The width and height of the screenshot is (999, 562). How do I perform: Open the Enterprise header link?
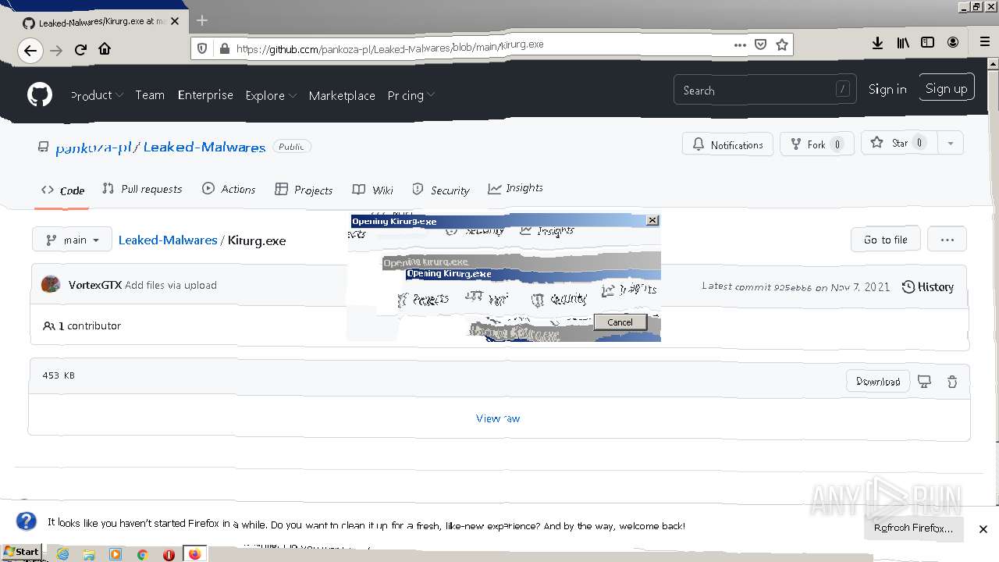pos(205,94)
